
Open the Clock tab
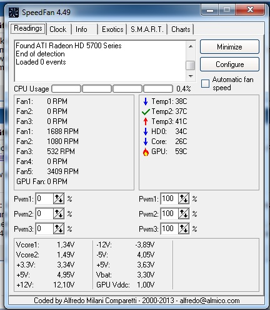pos(58,29)
